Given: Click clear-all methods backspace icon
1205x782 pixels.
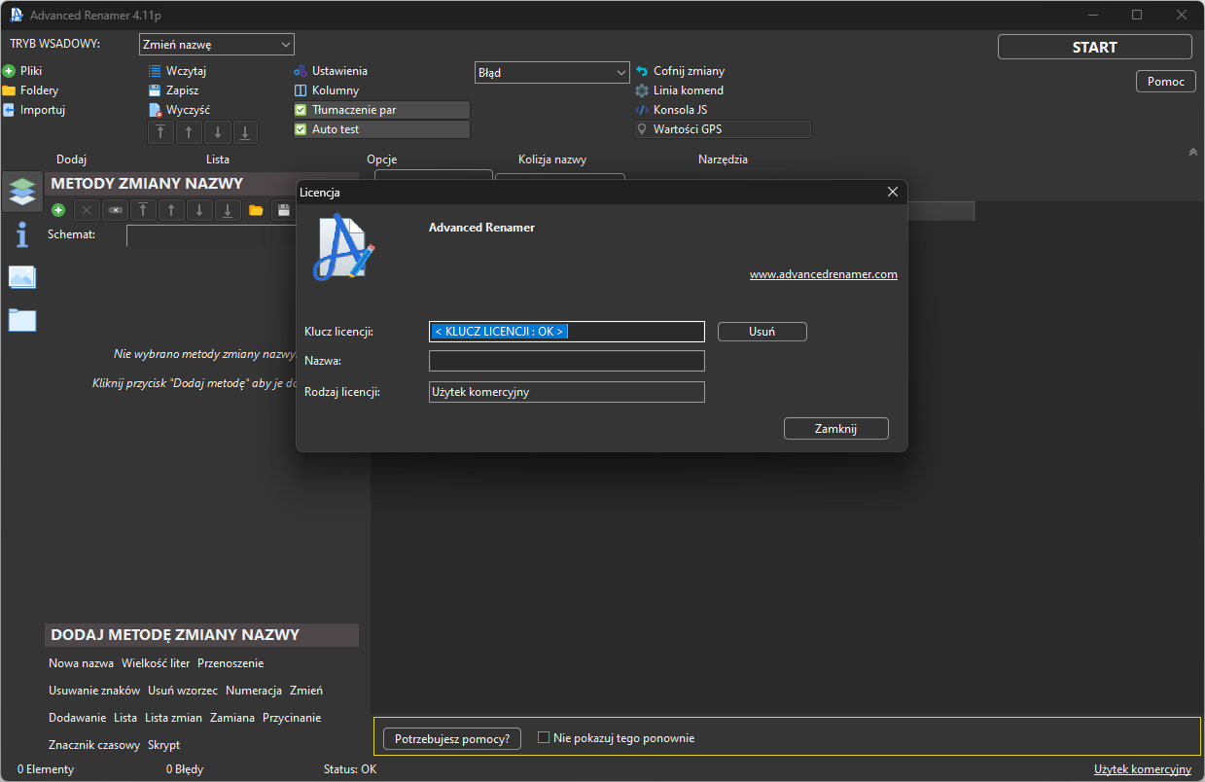Looking at the screenshot, I should (x=115, y=210).
